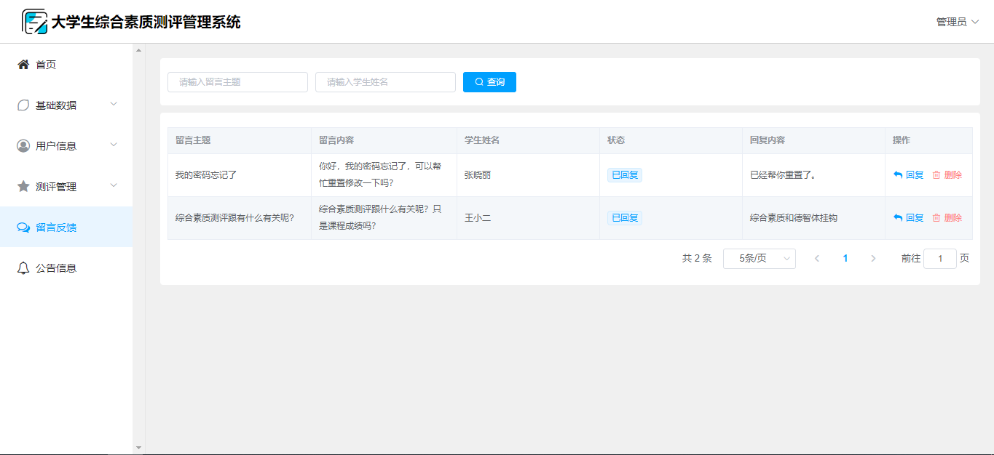Go to 首页 in the sidebar
The width and height of the screenshot is (994, 455).
[46, 65]
